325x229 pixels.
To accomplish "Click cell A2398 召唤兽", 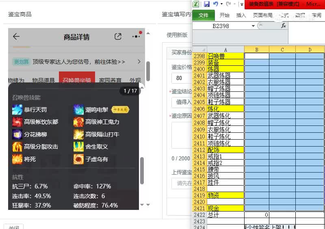I will click(x=225, y=56).
